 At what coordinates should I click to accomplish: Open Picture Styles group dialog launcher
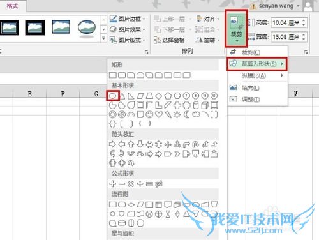(147, 52)
